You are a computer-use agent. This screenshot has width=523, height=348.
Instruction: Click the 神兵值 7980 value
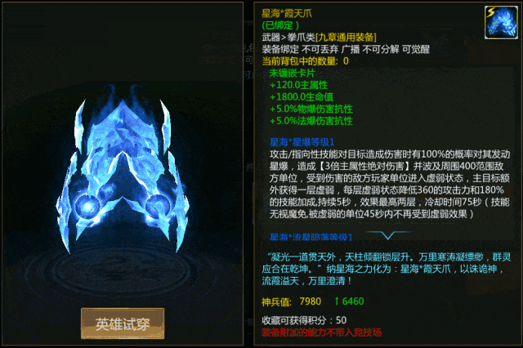311,301
